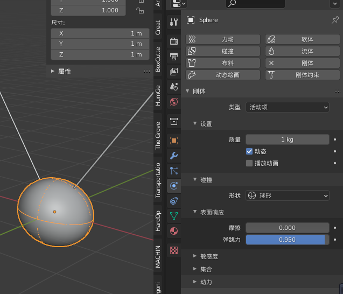Collapse the 碰撞 subpanel
The width and height of the screenshot is (343, 294).
tap(195, 179)
